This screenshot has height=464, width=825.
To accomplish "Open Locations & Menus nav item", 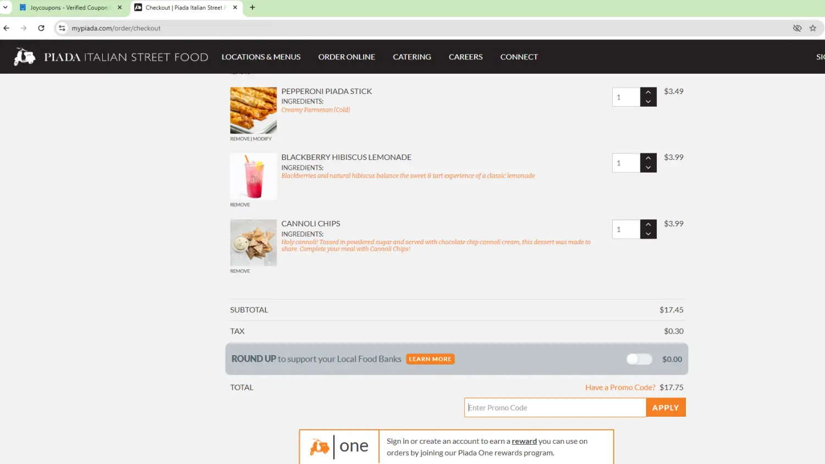I will 261,57.
